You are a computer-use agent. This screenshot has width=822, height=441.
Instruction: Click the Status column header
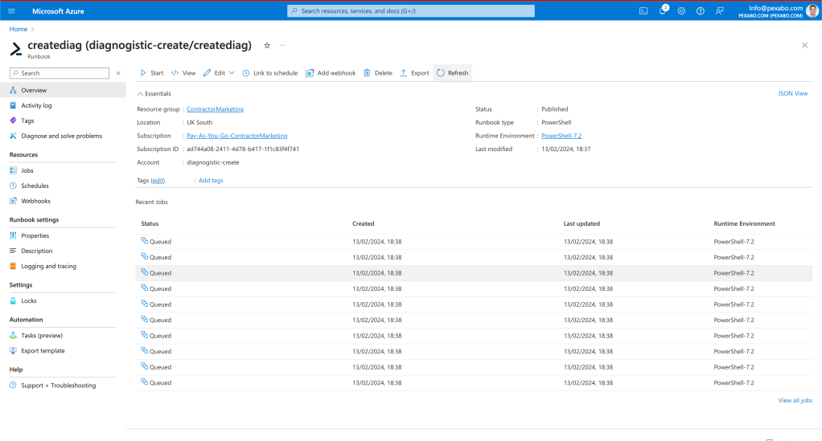(150, 223)
